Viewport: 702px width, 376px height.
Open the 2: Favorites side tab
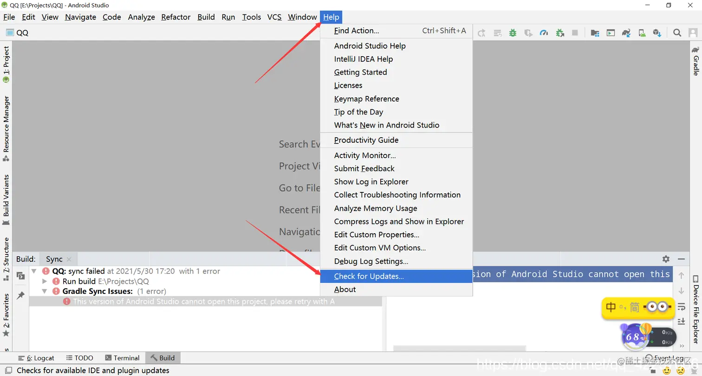point(6,315)
